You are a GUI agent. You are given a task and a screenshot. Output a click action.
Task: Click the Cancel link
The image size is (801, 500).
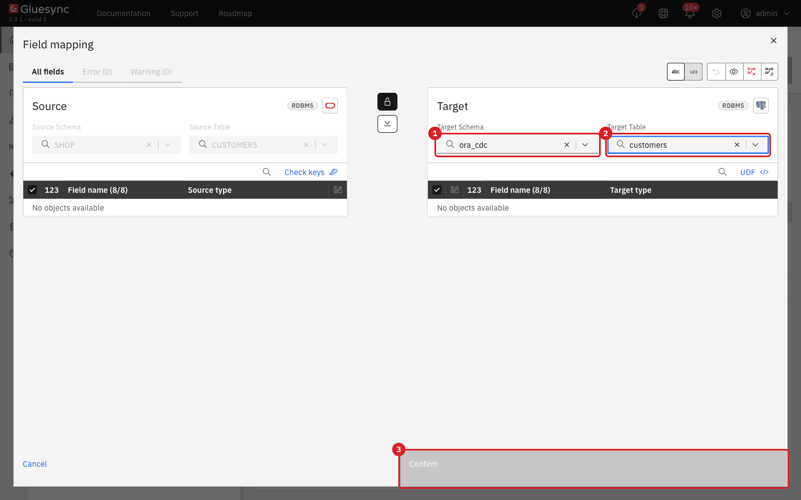point(35,464)
